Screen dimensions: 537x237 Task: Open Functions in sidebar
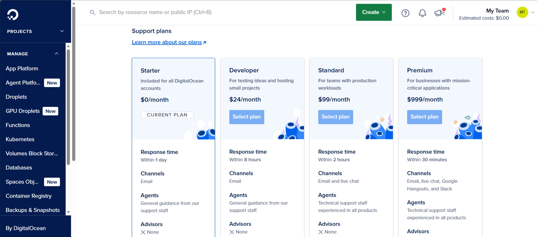[18, 125]
